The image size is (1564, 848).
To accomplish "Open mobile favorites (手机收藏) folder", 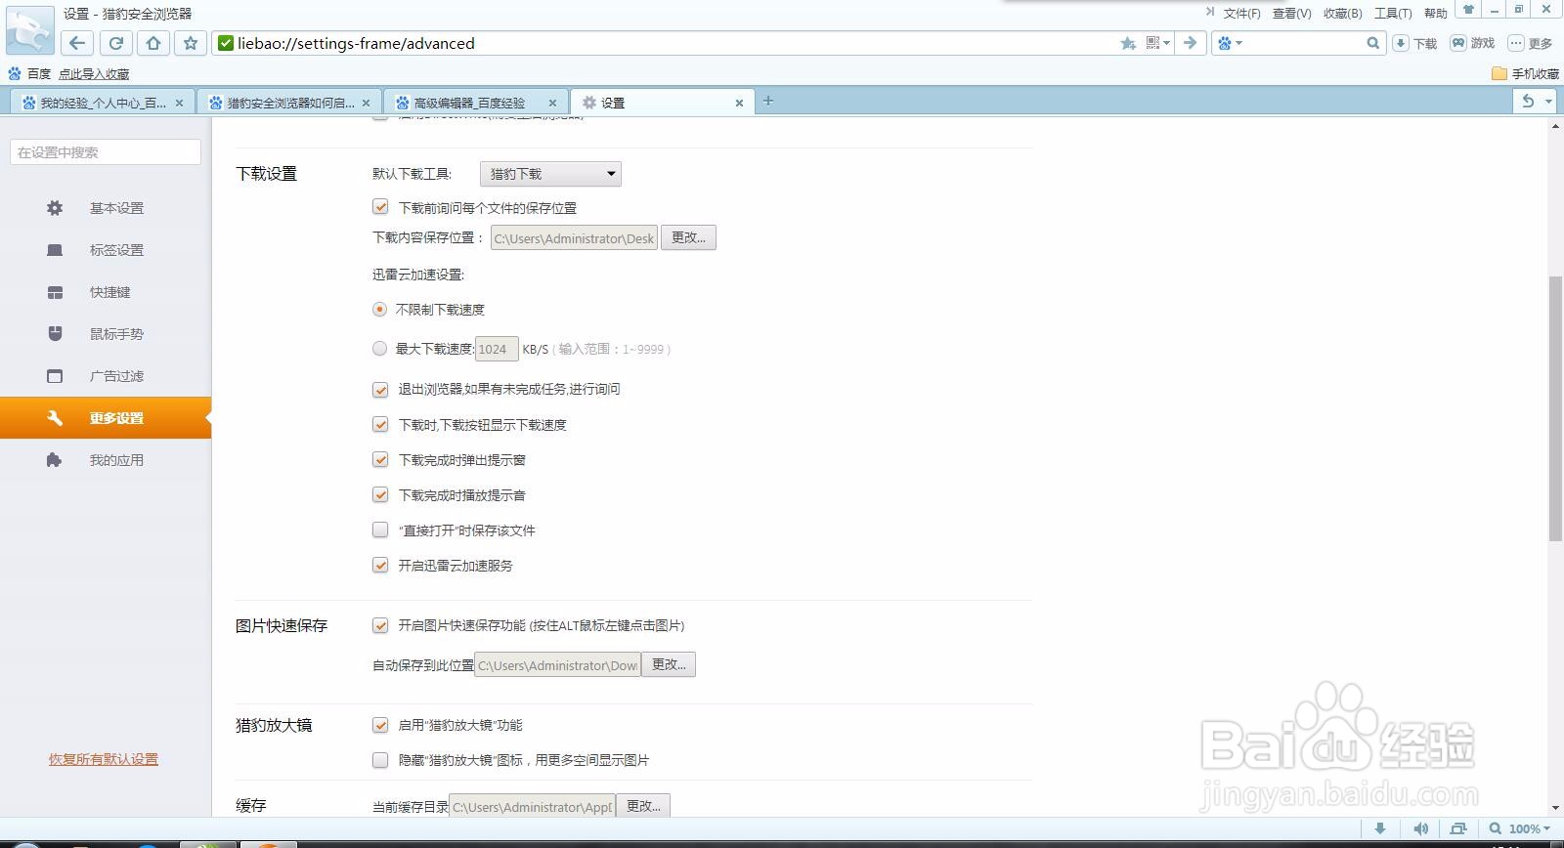I will tap(1525, 73).
